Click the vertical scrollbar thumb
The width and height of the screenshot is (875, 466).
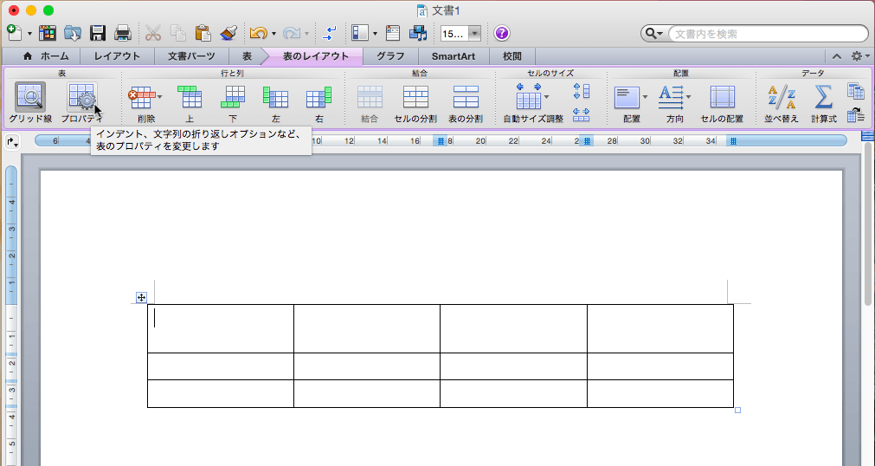point(868,223)
